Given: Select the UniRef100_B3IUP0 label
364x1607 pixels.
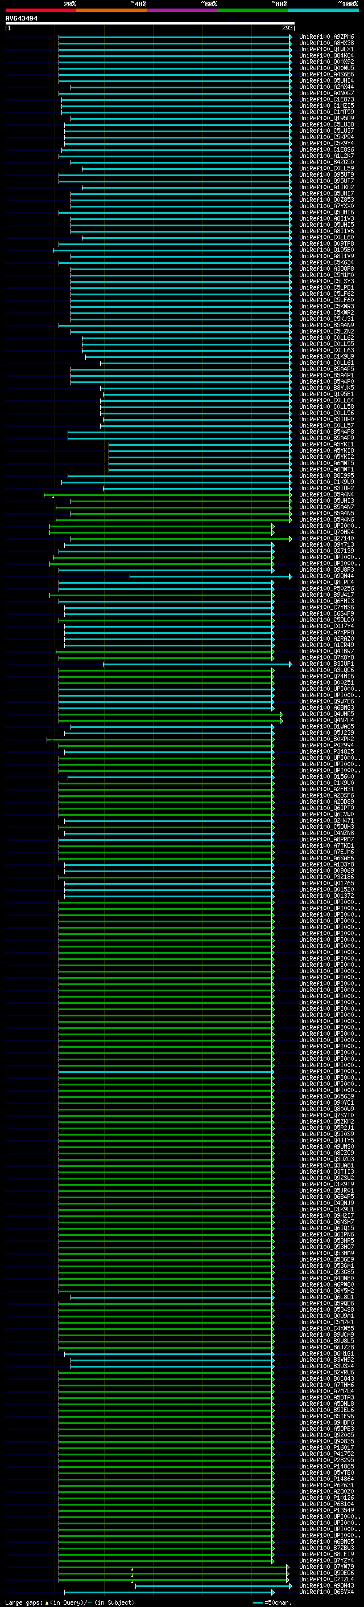Looking at the screenshot, I should [x=326, y=419].
